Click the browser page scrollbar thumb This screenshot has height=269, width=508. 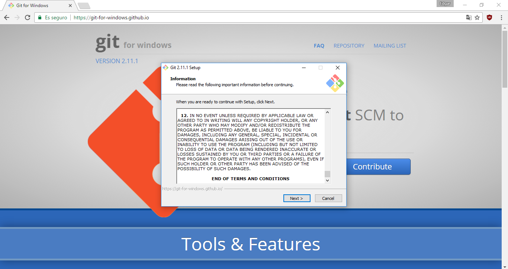[x=505, y=59]
